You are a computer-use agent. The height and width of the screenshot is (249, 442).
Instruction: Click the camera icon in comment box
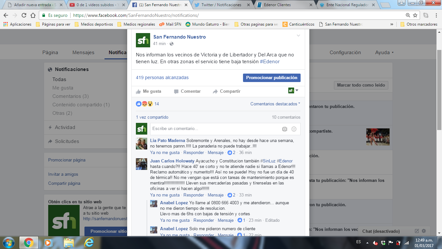(x=284, y=129)
